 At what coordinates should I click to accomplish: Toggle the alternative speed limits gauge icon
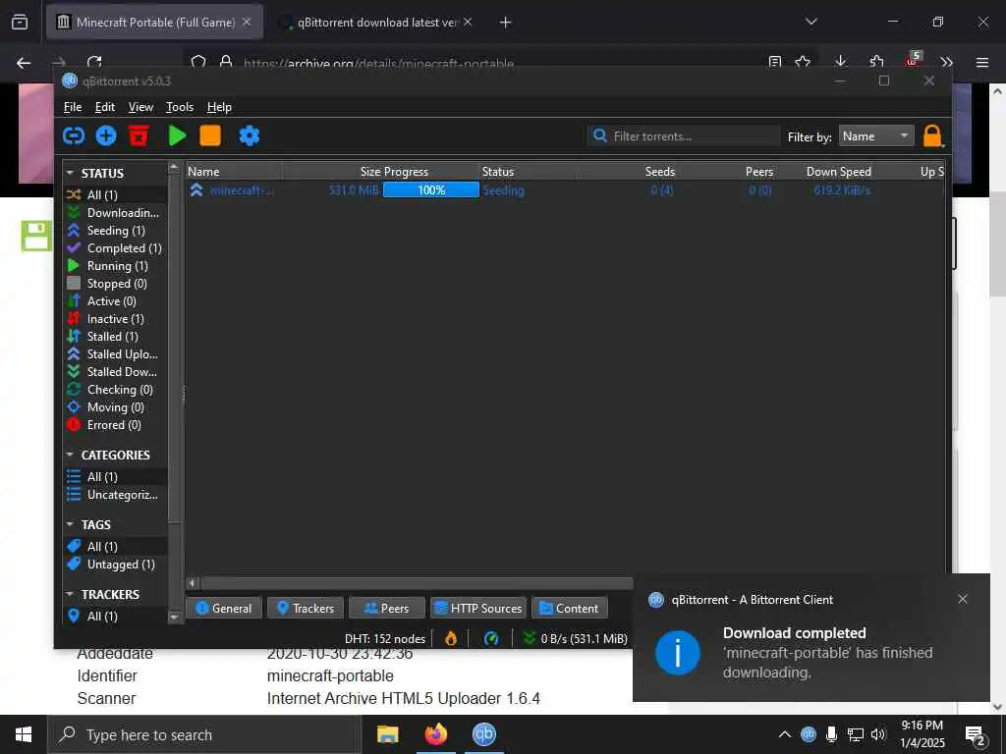point(491,638)
